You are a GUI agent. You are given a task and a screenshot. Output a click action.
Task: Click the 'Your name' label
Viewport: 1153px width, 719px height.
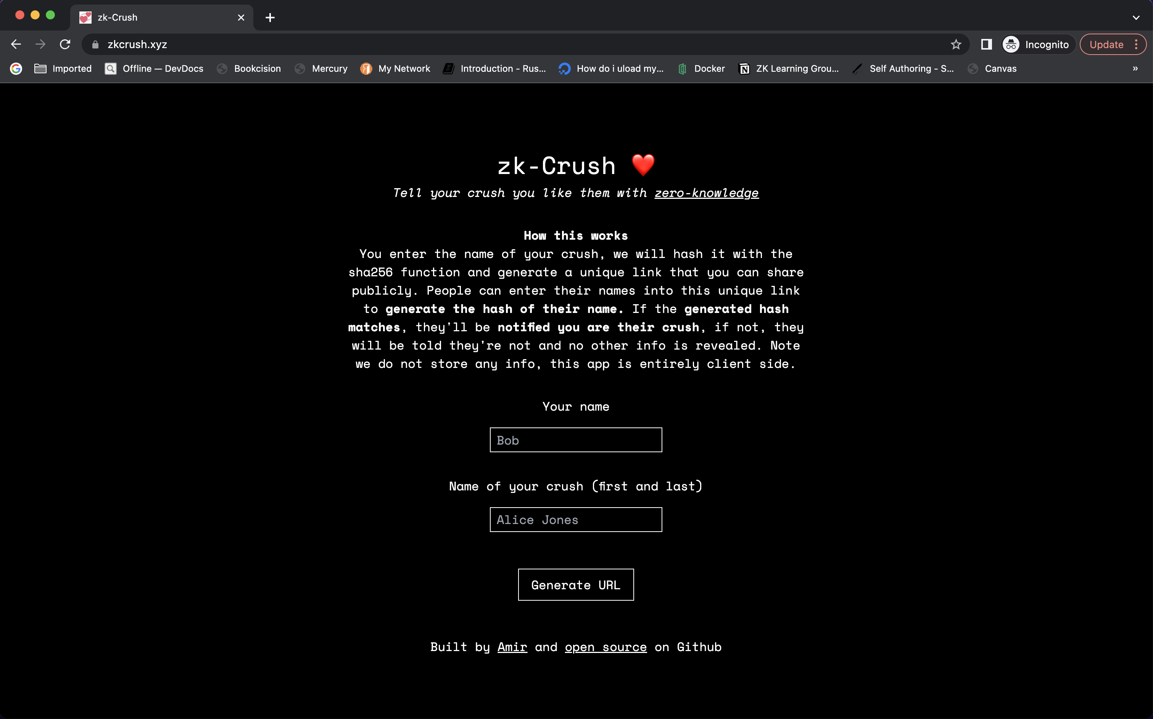point(576,406)
